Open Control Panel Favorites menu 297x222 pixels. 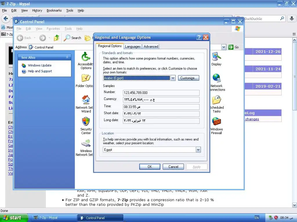[x=53, y=29]
